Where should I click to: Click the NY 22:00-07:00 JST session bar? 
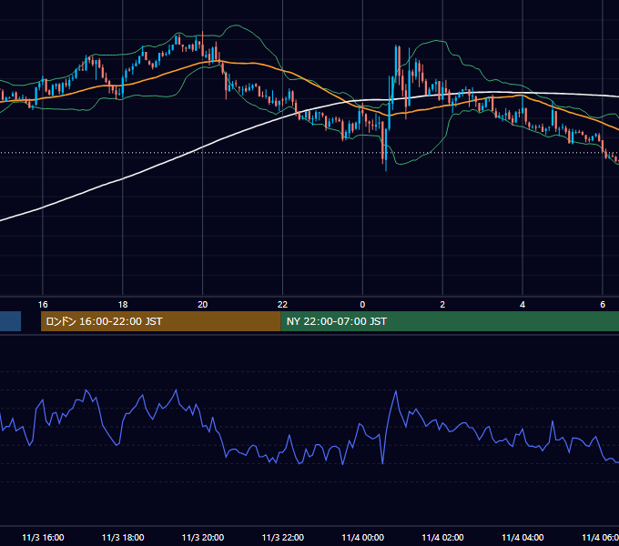click(x=450, y=321)
